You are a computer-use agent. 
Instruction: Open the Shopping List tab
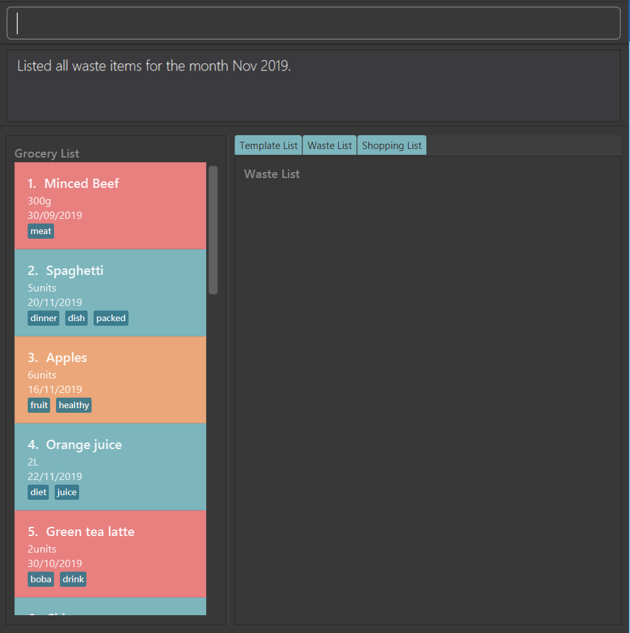coord(391,145)
